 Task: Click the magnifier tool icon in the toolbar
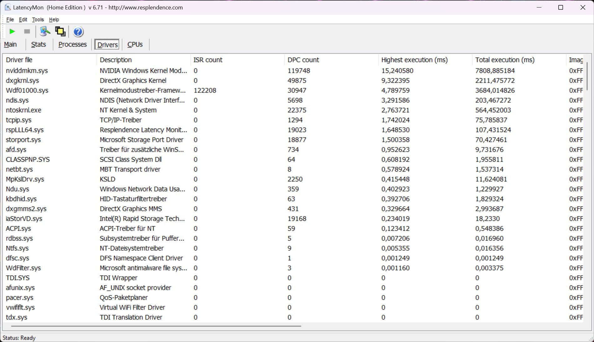45,32
